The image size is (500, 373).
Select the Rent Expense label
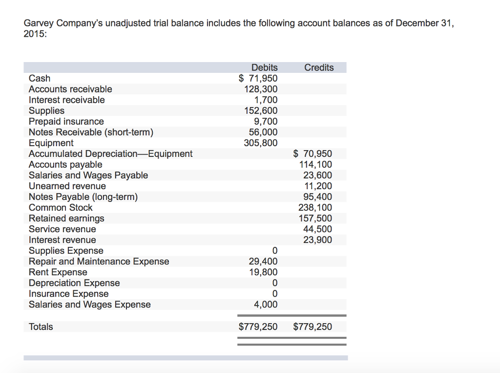click(58, 272)
